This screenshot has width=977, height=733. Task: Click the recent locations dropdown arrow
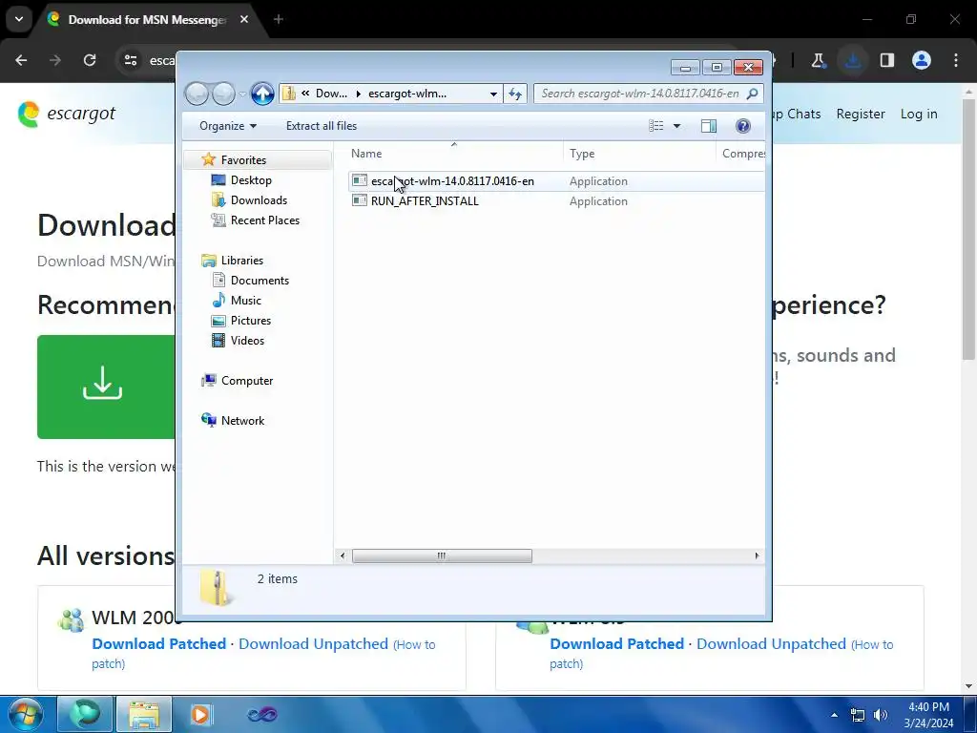(x=242, y=94)
